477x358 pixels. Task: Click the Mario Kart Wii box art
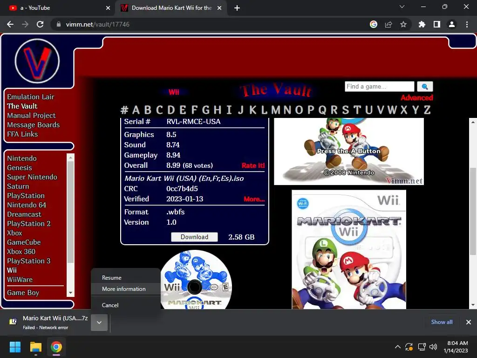(x=348, y=249)
